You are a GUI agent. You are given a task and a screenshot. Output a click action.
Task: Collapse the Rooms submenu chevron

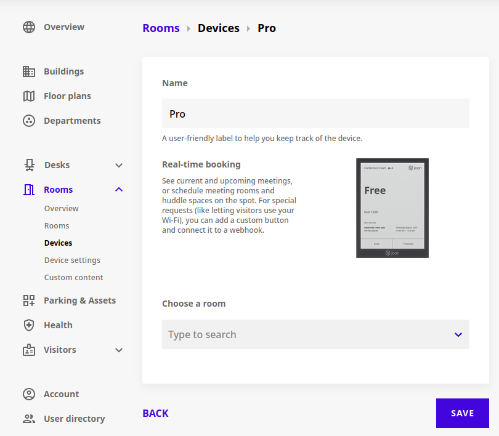[119, 190]
